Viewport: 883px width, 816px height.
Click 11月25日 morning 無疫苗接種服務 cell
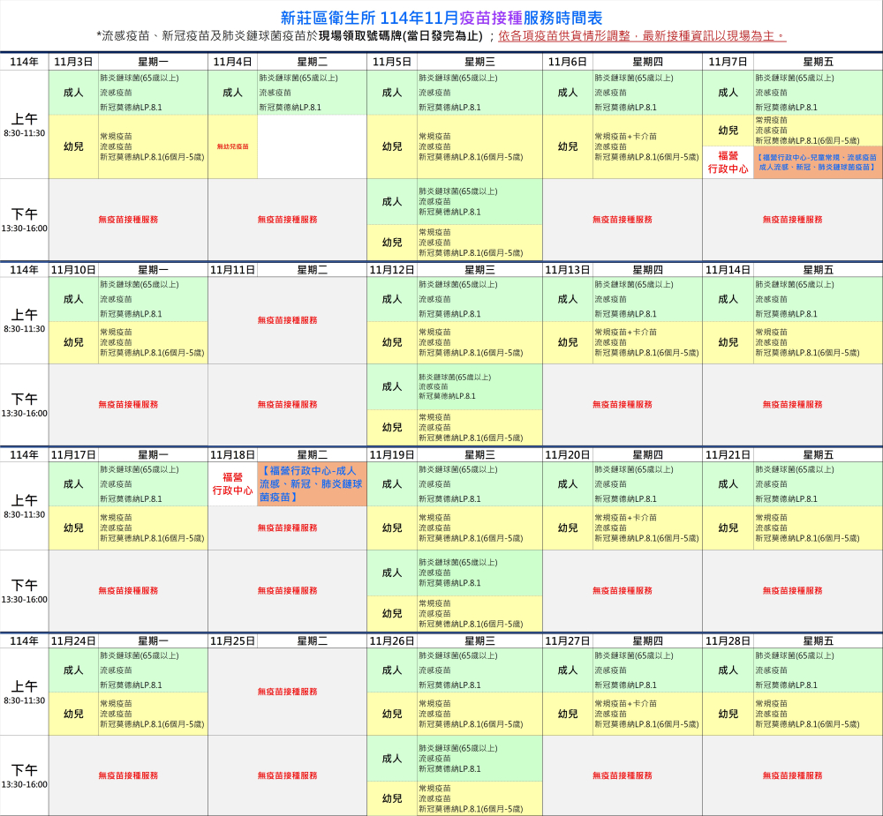point(287,692)
